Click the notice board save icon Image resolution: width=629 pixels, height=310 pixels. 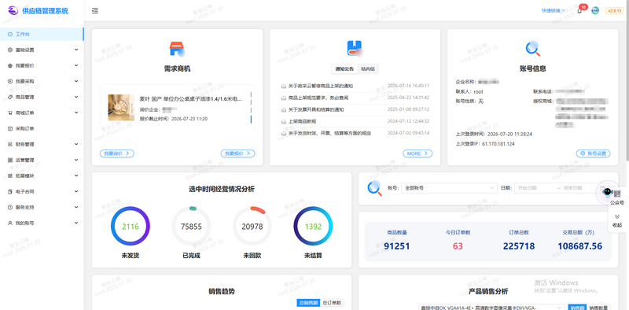pos(355,48)
